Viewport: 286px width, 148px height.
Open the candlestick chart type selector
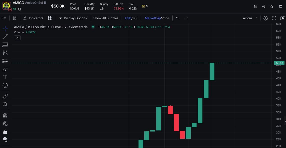15,18
